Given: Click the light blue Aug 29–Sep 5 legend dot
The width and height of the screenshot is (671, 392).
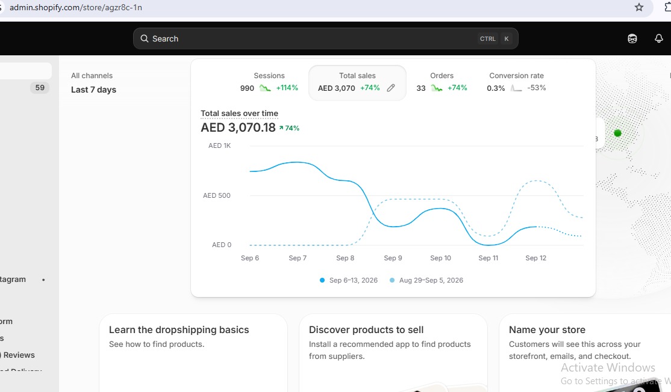Looking at the screenshot, I should [392, 280].
